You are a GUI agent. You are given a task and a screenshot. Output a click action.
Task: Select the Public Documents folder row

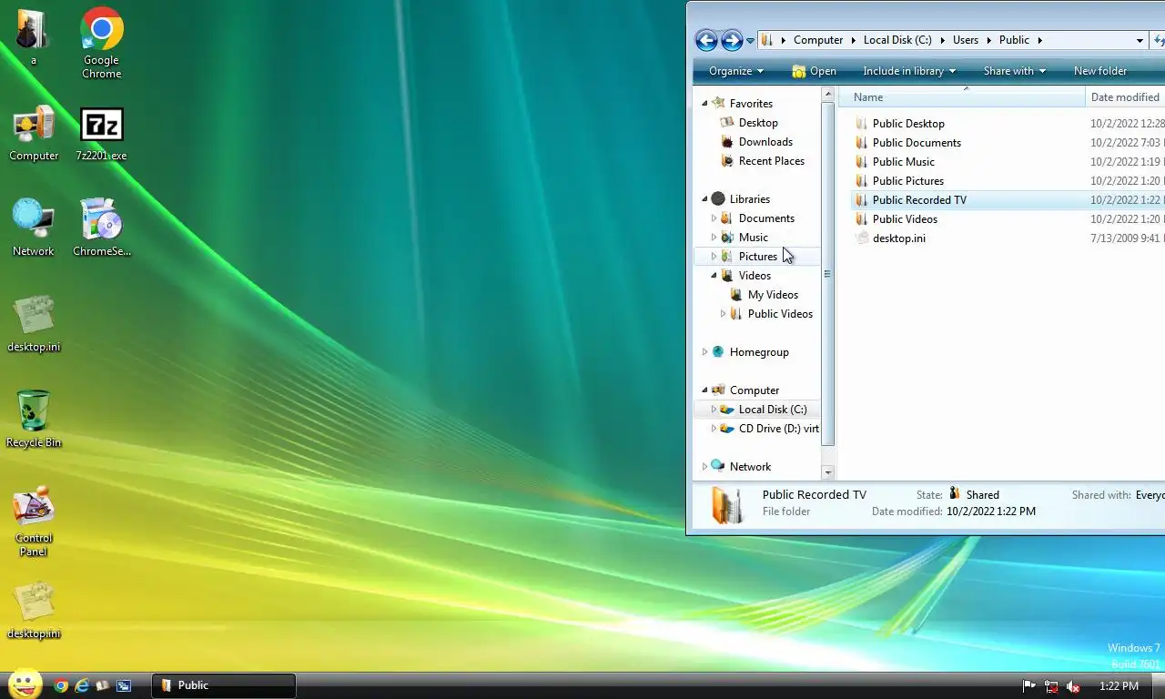click(1008, 143)
